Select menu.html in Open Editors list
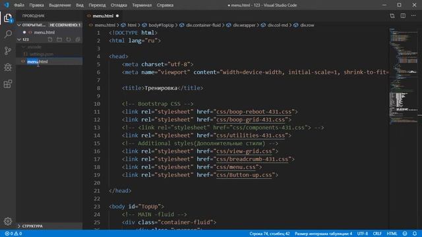This screenshot has width=422, height=237. (44, 32)
